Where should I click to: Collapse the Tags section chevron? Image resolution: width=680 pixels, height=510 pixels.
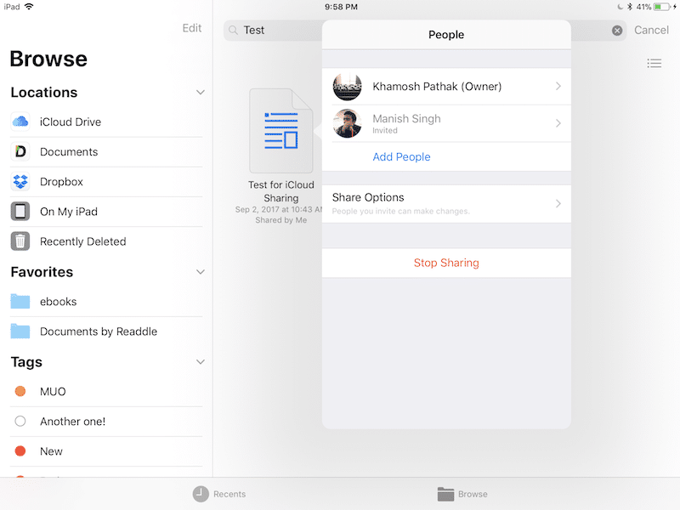[201, 362]
